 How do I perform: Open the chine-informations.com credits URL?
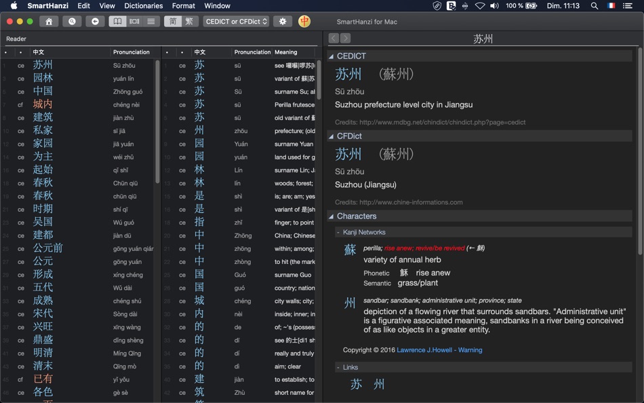point(411,202)
